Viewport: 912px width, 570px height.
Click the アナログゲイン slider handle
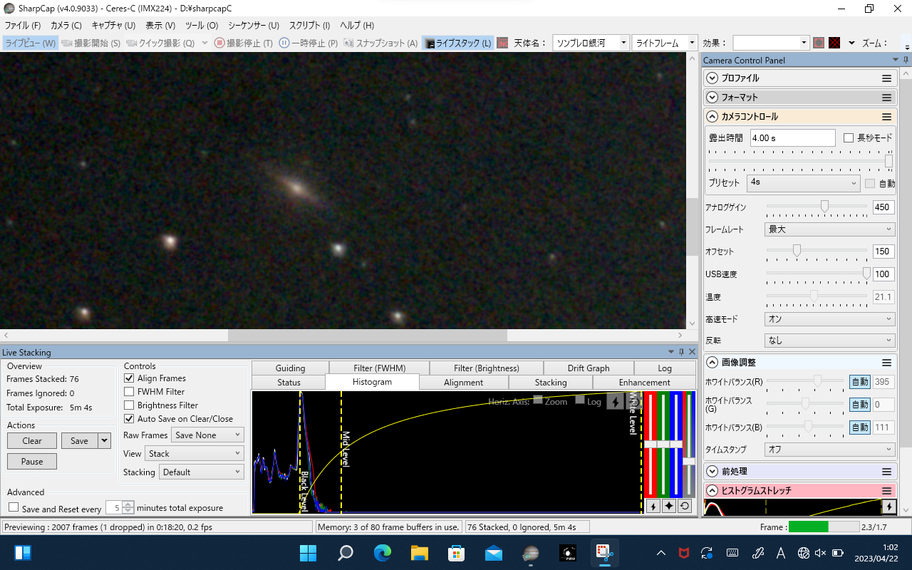pyautogui.click(x=824, y=207)
